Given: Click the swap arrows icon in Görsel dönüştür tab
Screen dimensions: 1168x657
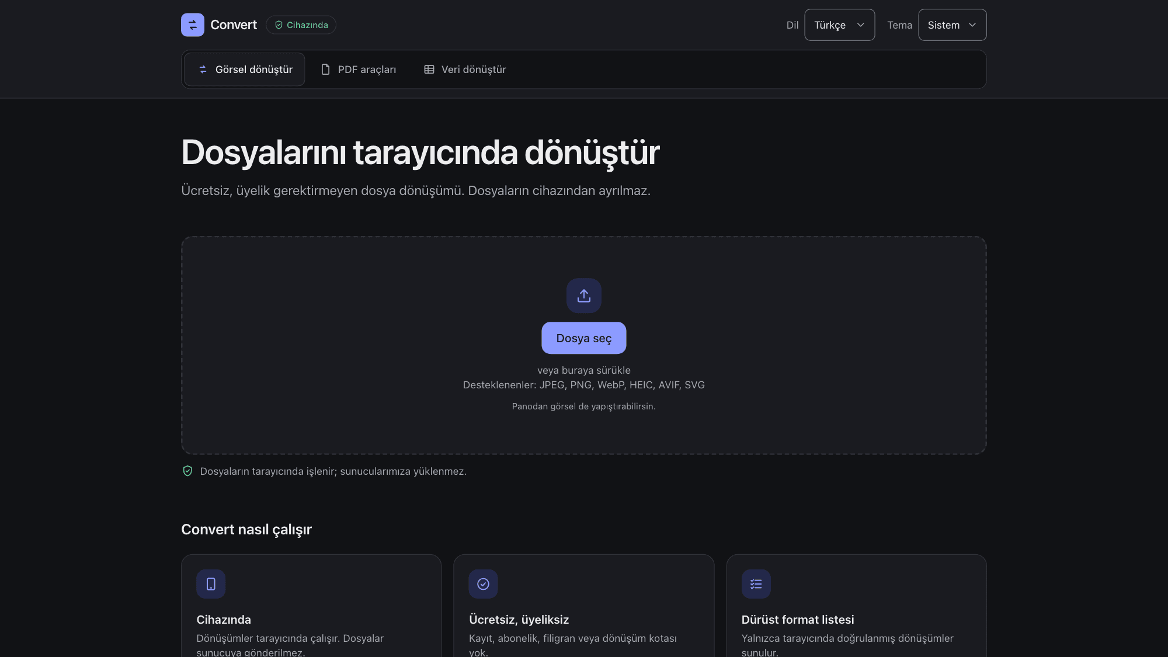Looking at the screenshot, I should tap(203, 69).
